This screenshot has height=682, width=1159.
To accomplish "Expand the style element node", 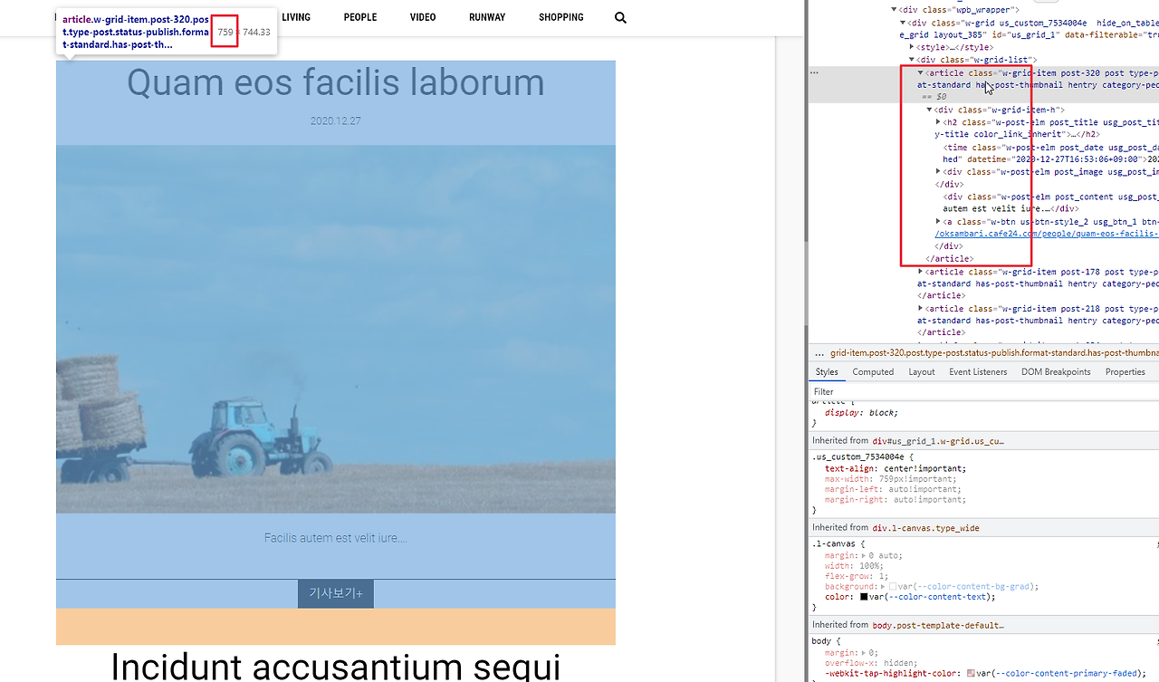I will [x=912, y=47].
